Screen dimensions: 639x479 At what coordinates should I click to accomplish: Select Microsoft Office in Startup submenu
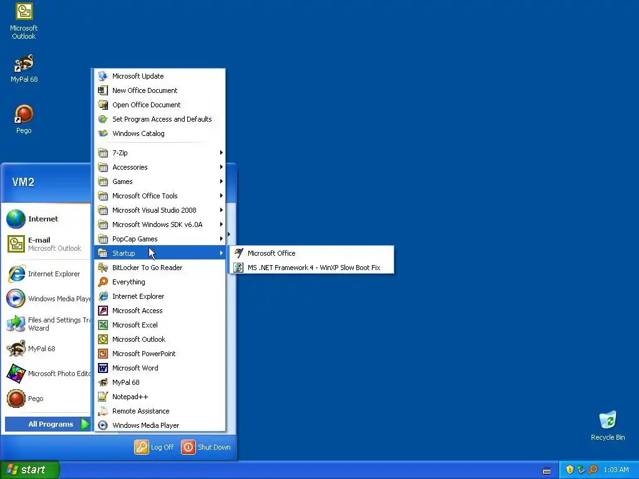312,253
